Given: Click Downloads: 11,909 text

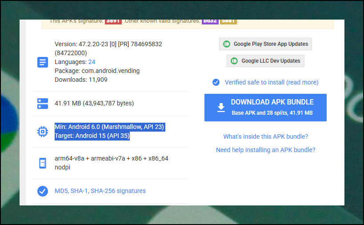Looking at the screenshot, I should pyautogui.click(x=81, y=80).
